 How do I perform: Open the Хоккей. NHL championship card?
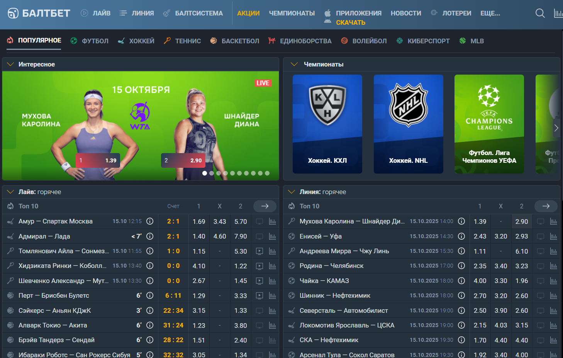pos(408,124)
